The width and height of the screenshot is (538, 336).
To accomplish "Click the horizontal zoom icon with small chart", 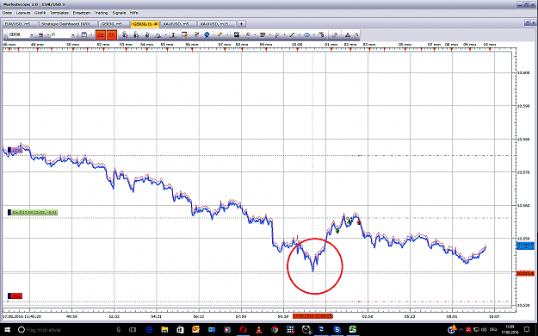I will pos(147,34).
